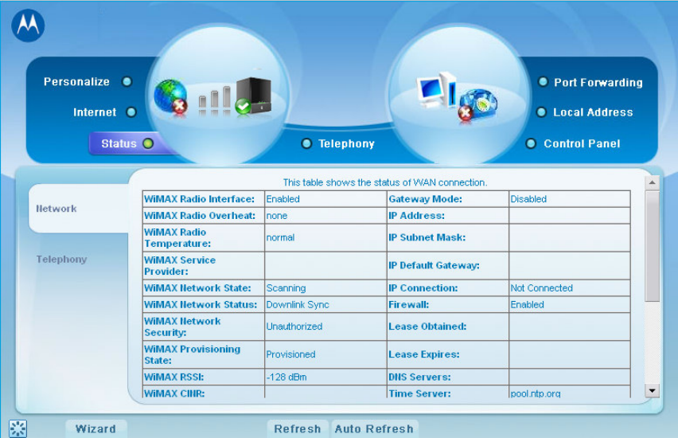Select the Telephony radio dot in top menu

pos(306,143)
